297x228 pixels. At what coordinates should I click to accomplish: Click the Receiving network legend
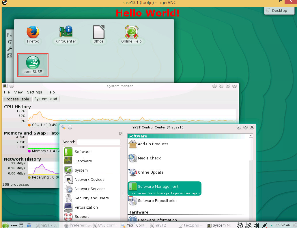click(x=44, y=177)
